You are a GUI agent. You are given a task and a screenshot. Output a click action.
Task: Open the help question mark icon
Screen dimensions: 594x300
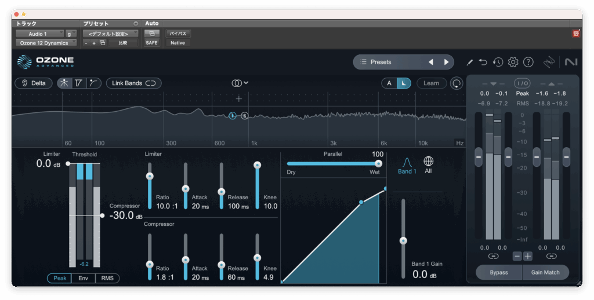click(528, 62)
